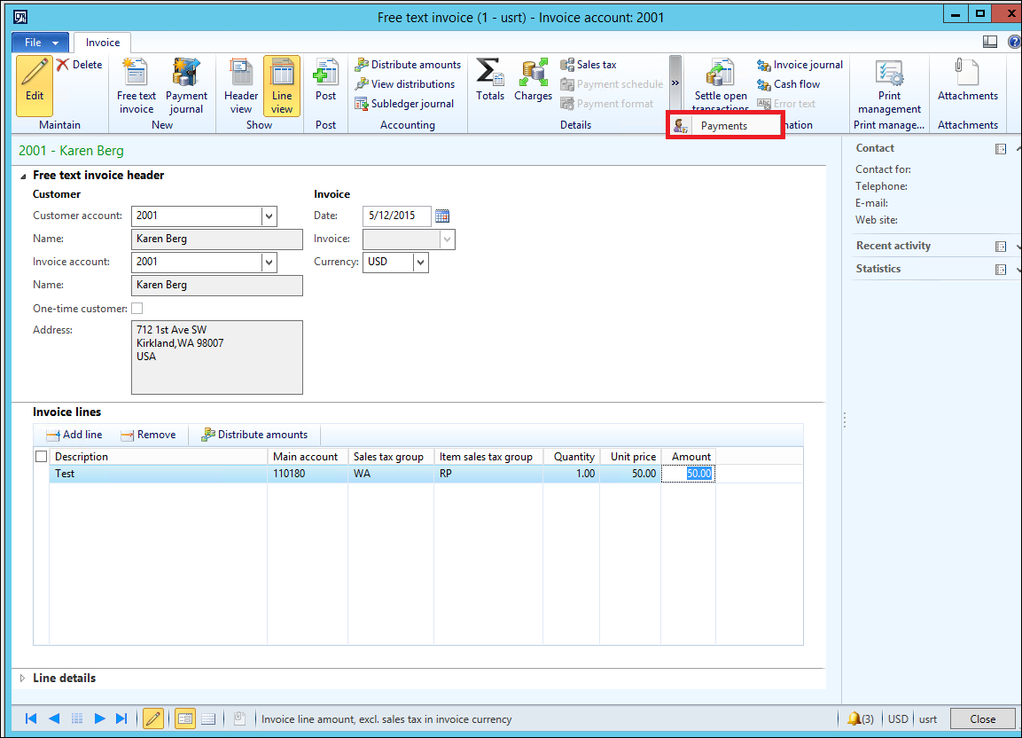Check the One-time customer checkbox
The image size is (1022, 738).
tap(137, 308)
